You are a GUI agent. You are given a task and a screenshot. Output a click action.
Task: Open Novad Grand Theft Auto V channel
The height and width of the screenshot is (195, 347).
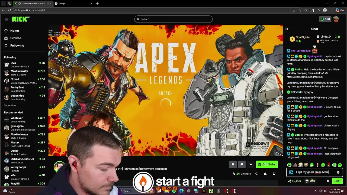point(24,81)
